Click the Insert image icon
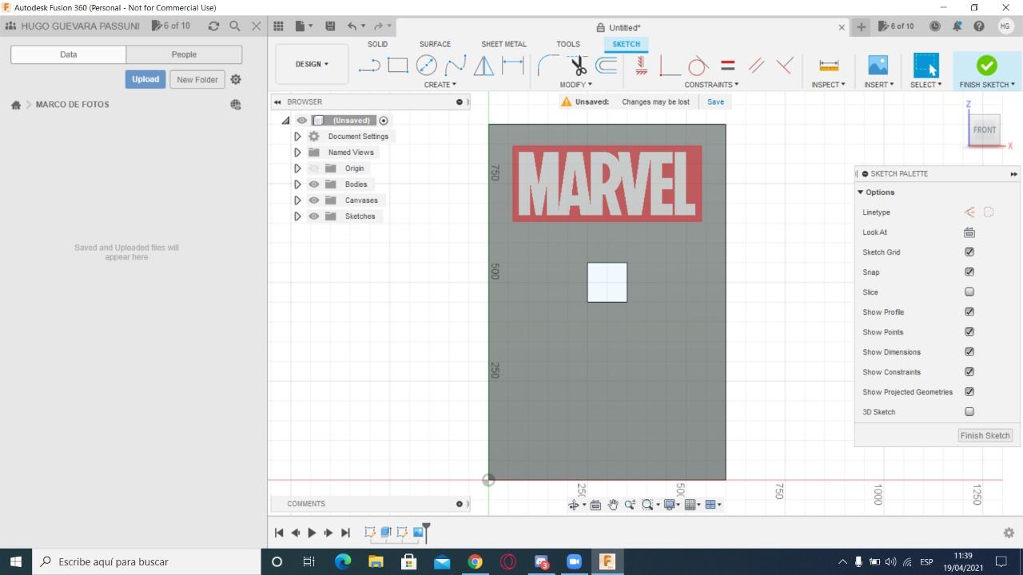 [x=878, y=65]
